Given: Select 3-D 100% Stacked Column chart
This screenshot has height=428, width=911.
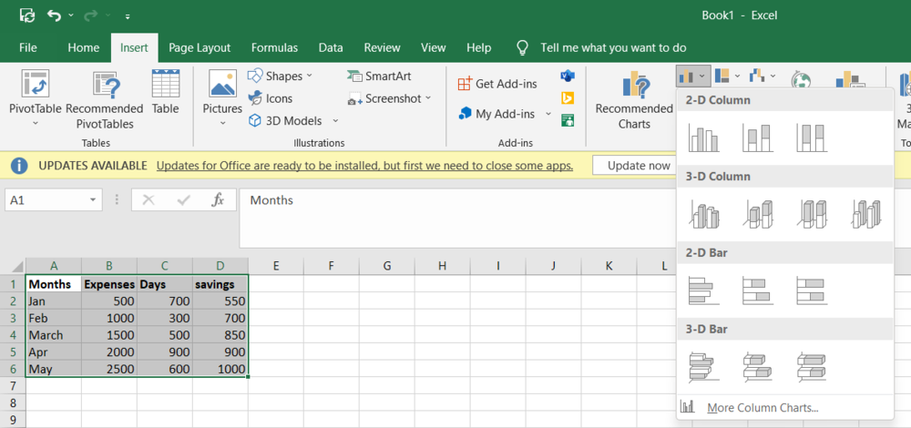Looking at the screenshot, I should click(x=812, y=214).
